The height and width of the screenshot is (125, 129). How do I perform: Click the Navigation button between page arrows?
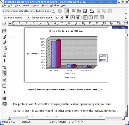(x=126, y=112)
